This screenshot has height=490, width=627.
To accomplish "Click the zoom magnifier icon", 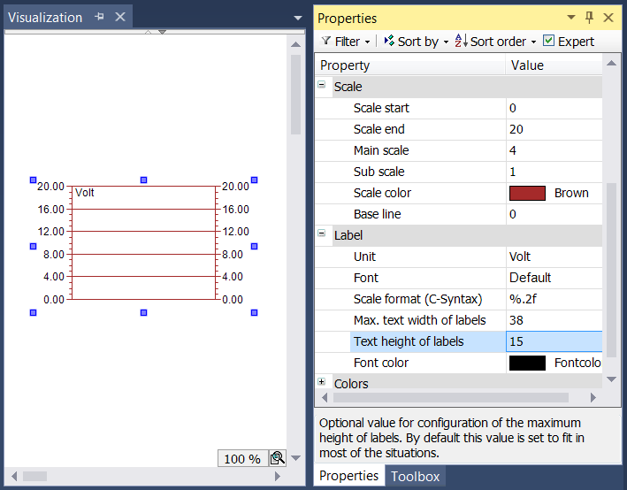I will click(x=277, y=458).
